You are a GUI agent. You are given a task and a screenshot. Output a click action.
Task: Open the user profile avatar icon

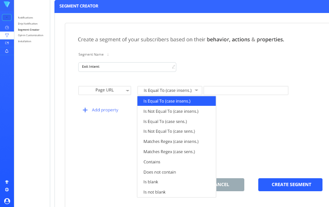pyautogui.click(x=7, y=201)
